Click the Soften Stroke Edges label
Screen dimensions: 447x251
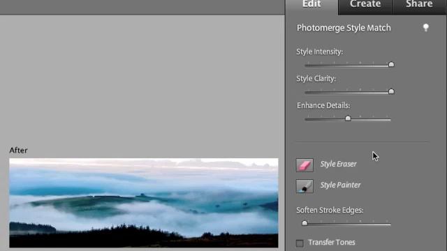click(330, 211)
